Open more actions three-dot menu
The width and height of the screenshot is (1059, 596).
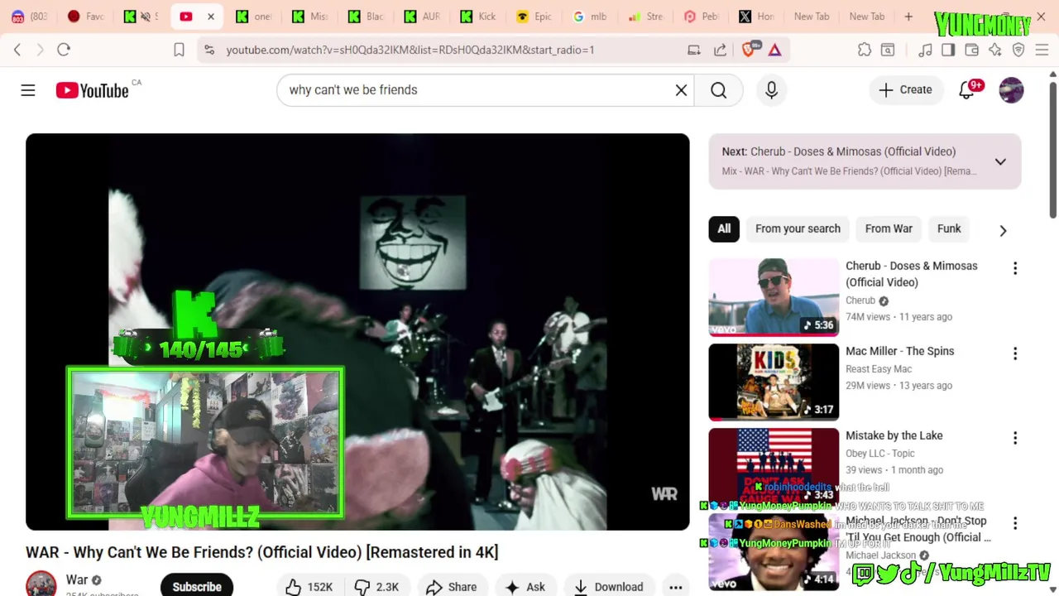[676, 586]
